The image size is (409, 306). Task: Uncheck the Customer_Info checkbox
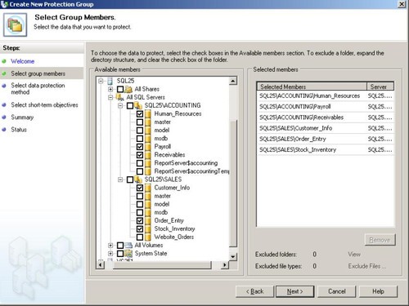pyautogui.click(x=140, y=188)
